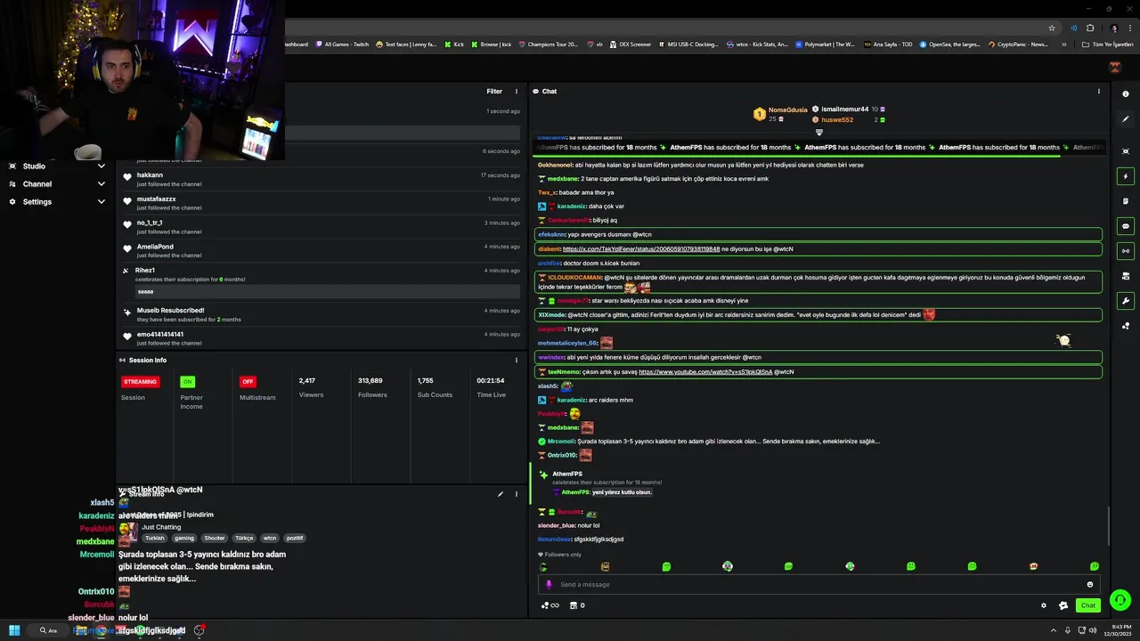
Task: Bookmark this page with the star icon
Action: 1052,28
